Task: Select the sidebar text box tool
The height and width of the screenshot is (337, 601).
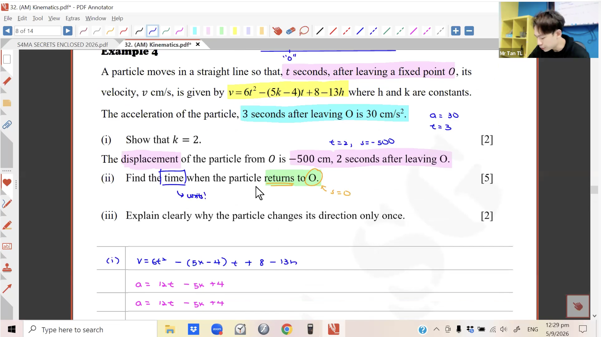Action: tap(7, 246)
